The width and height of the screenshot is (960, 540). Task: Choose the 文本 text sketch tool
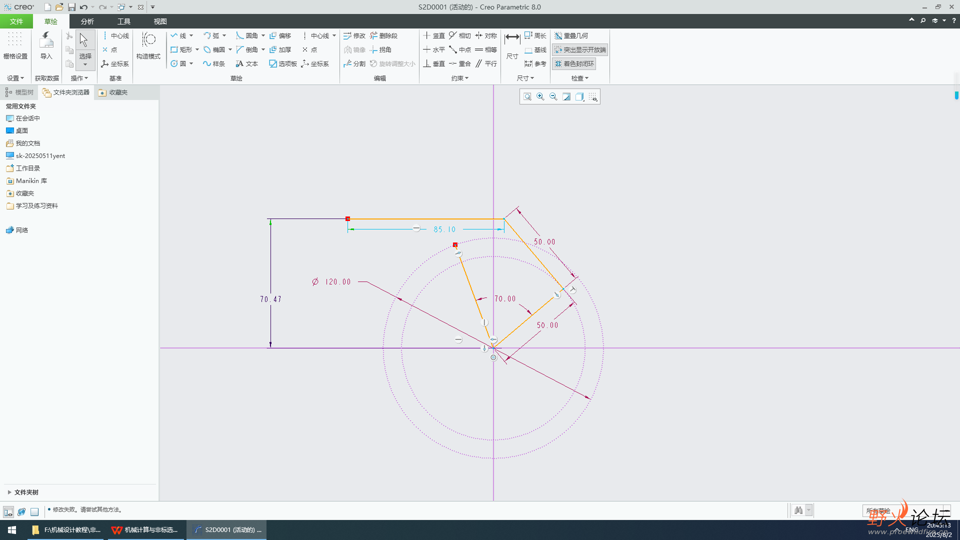(x=247, y=63)
